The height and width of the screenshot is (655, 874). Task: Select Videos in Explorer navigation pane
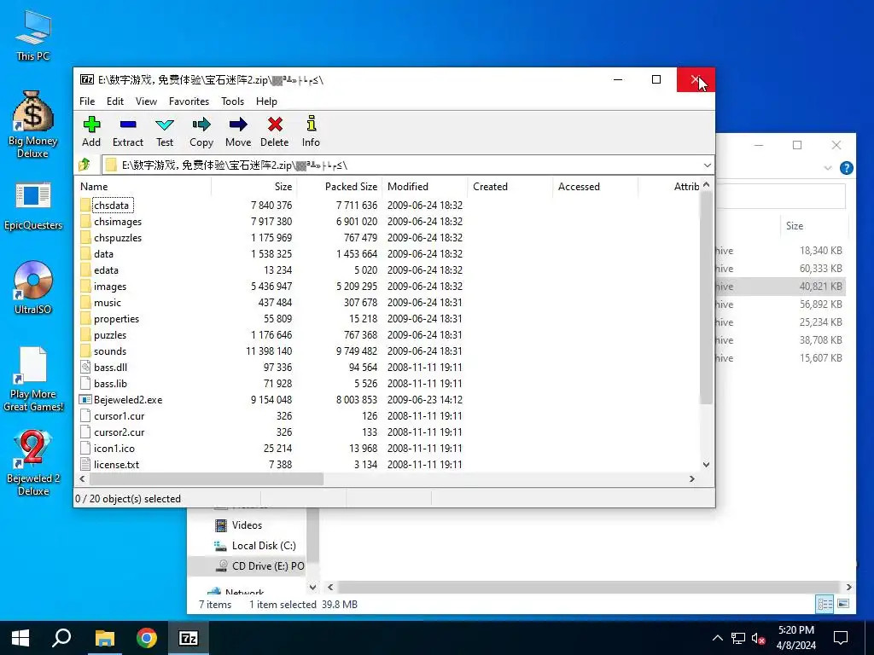coord(247,525)
